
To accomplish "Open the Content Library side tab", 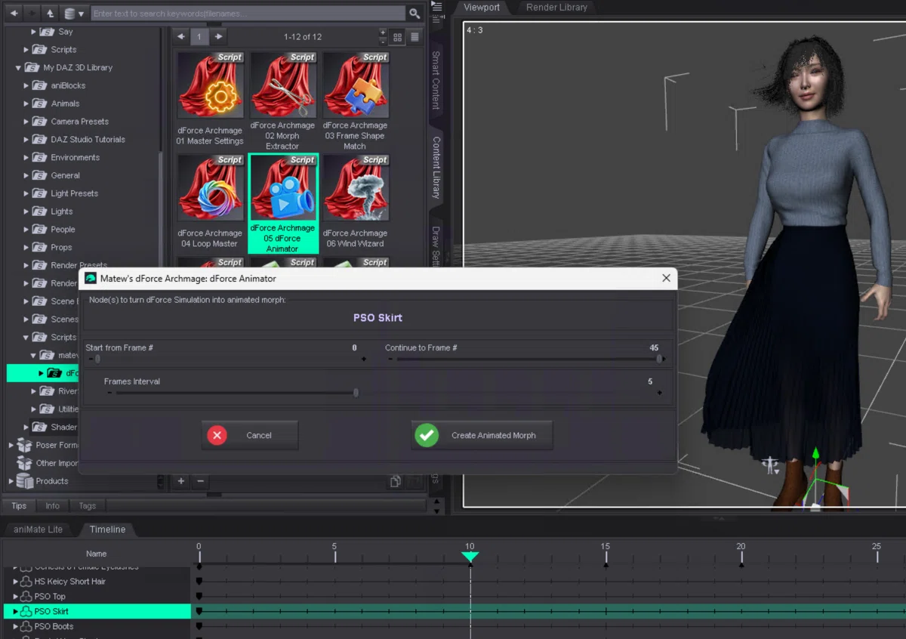I will tap(436, 167).
